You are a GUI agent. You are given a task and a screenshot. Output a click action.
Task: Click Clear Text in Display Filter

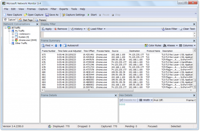tap(187, 29)
